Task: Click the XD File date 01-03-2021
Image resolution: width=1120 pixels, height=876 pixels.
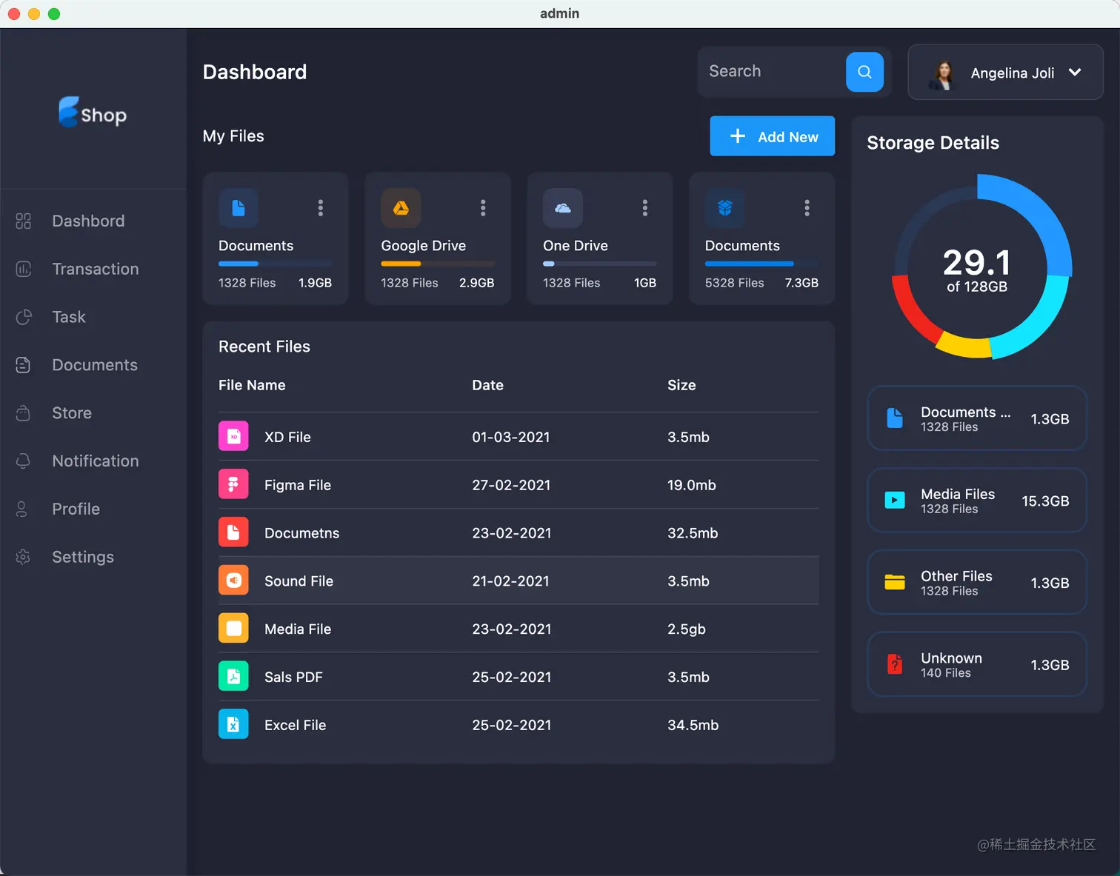Action: click(x=511, y=437)
